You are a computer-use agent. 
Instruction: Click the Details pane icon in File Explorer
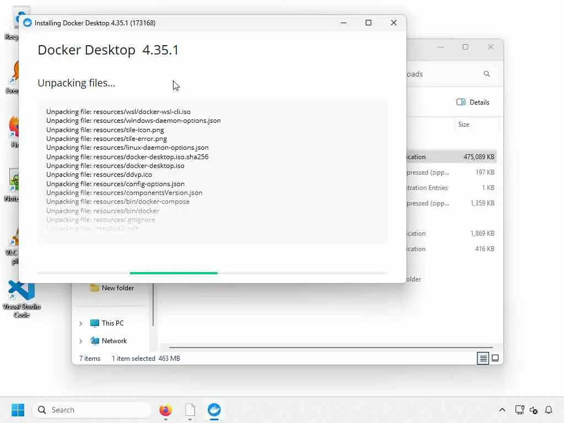(x=461, y=102)
